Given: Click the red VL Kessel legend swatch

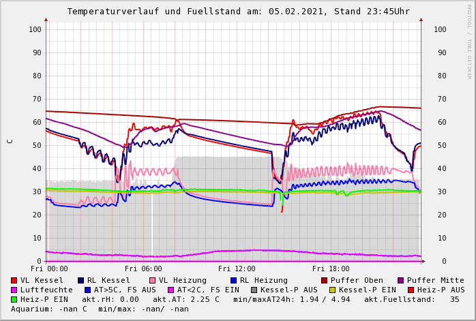Looking at the screenshot, I should (x=14, y=280).
